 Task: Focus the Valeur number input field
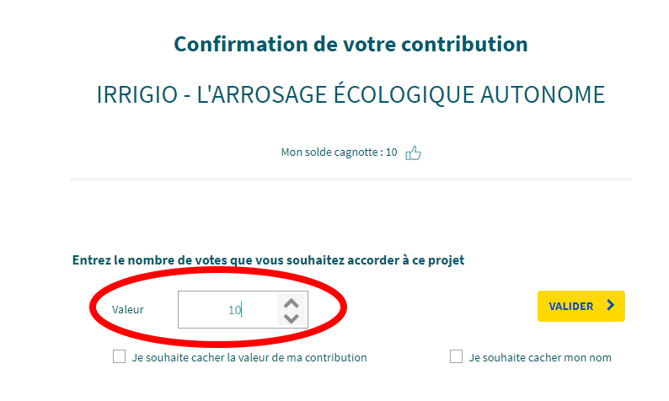click(x=243, y=310)
